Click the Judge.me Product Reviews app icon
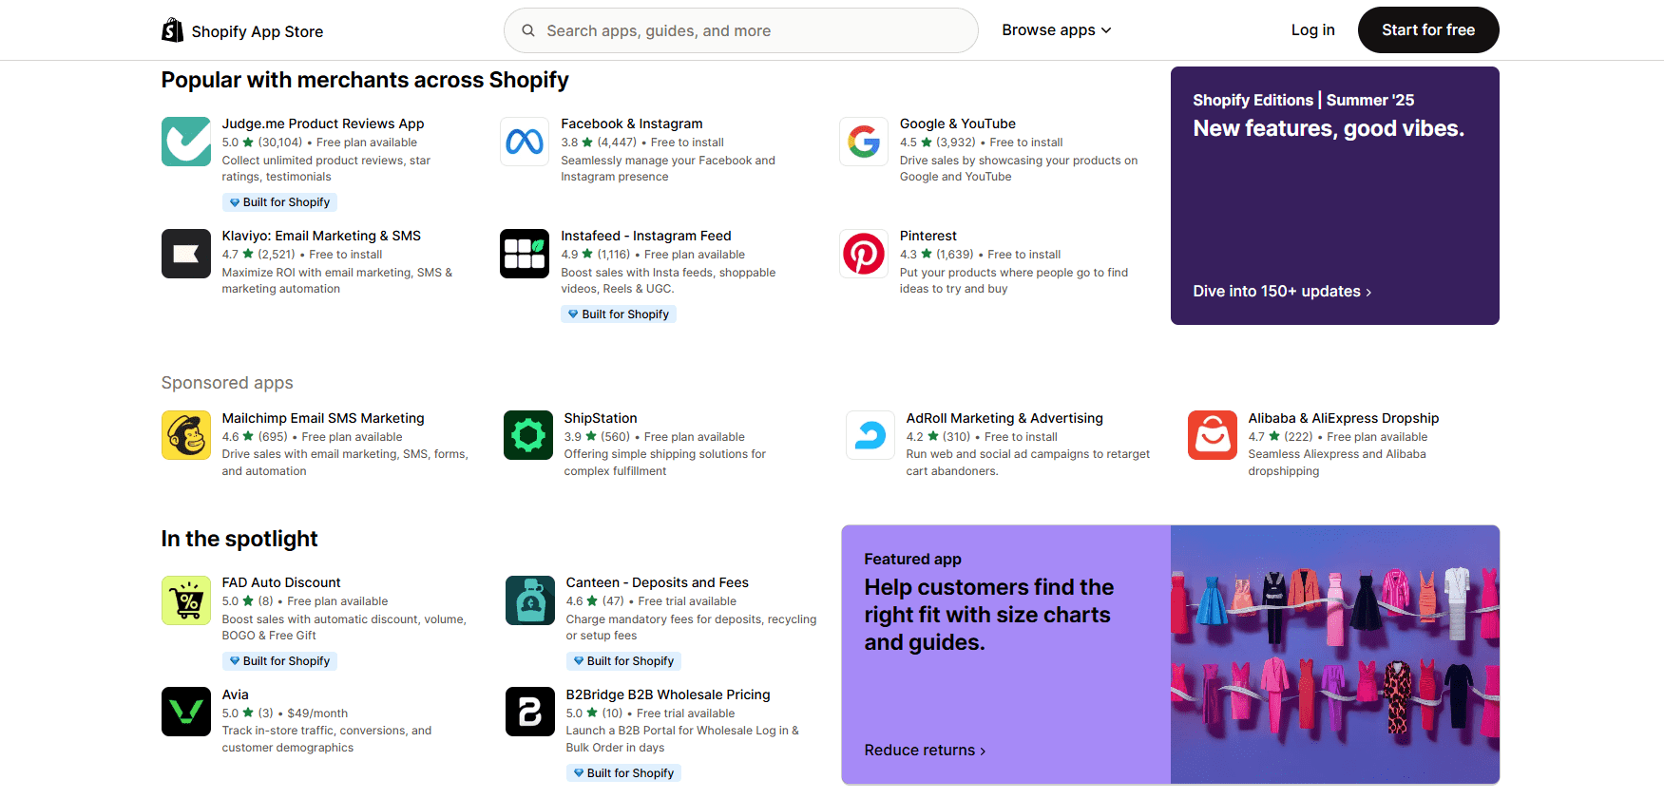Screen dimensions: 1664x799 [185, 142]
